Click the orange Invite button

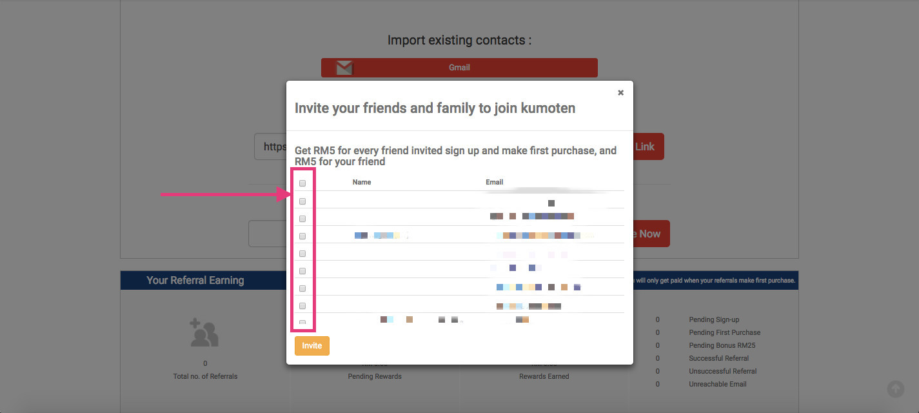(312, 346)
